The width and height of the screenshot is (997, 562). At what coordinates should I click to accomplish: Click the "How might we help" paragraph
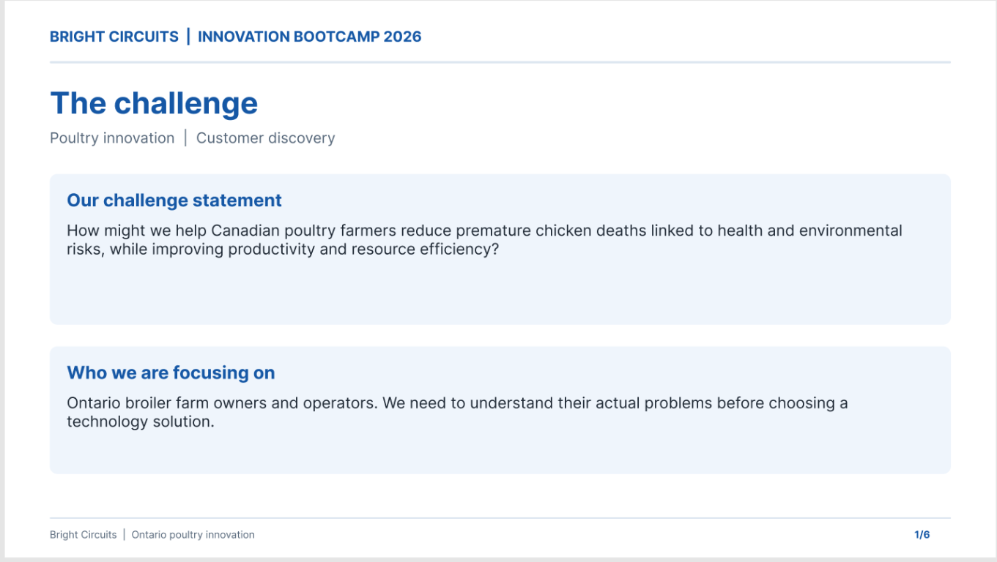tap(484, 240)
